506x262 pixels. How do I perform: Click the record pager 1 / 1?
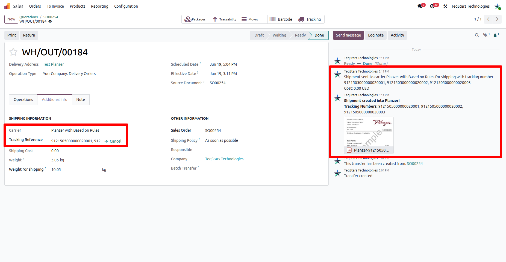pos(478,19)
